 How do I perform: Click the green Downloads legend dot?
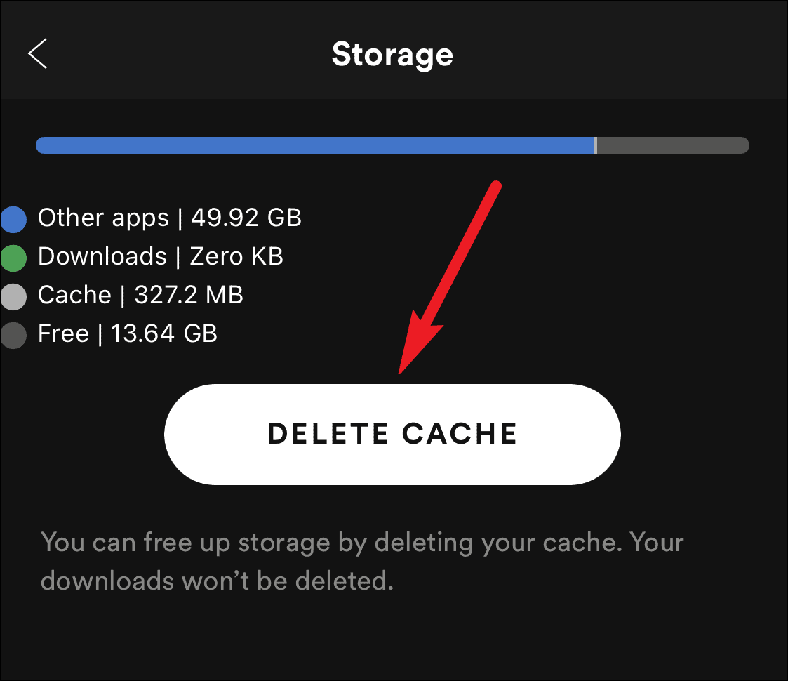[x=13, y=258]
